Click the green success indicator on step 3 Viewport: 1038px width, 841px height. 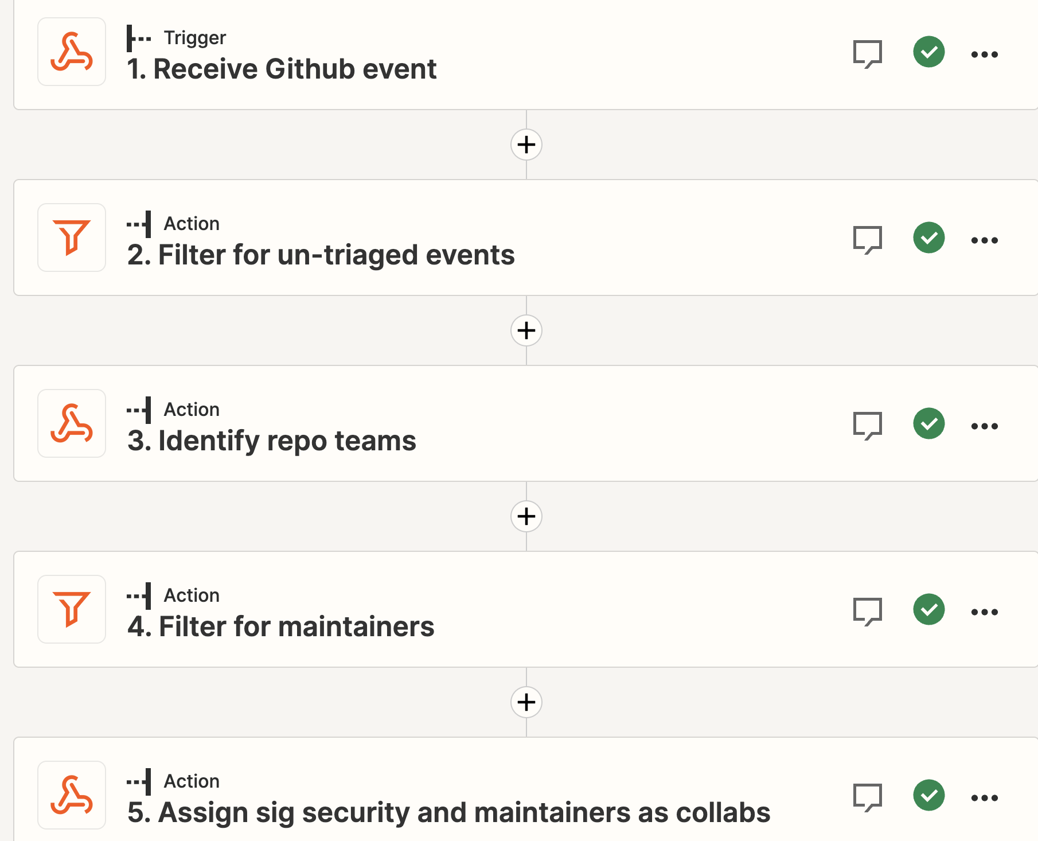[x=928, y=424]
